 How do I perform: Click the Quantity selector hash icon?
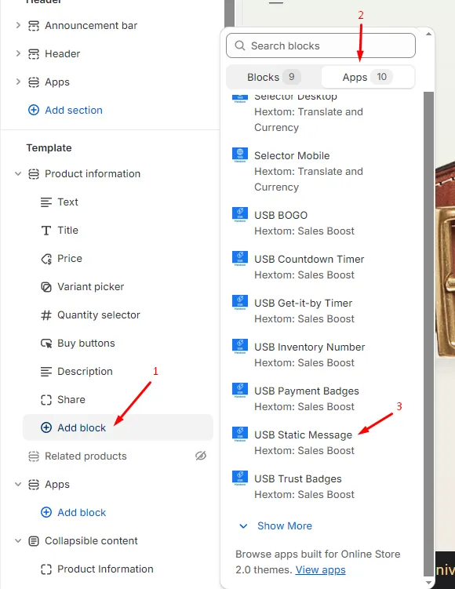coord(46,315)
